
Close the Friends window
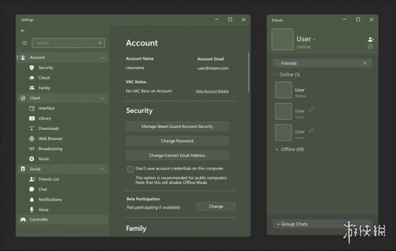coord(372,20)
